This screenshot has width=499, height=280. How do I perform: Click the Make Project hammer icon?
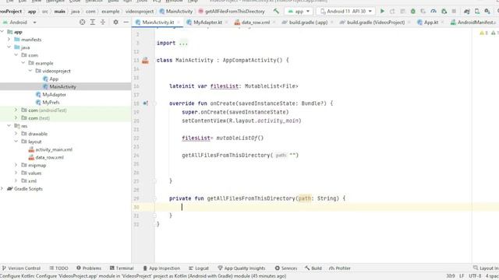coord(276,11)
